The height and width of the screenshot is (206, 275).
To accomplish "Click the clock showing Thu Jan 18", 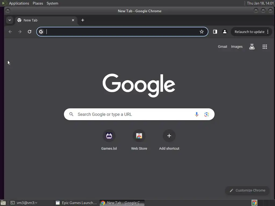I will (260, 3).
